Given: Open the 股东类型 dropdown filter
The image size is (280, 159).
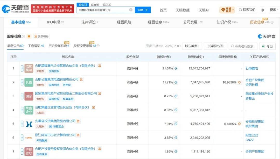Looking at the screenshot, I should tap(192, 46).
